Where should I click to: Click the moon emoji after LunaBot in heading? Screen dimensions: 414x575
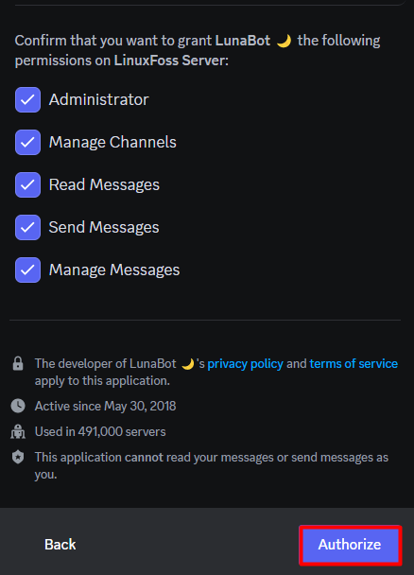coord(284,41)
